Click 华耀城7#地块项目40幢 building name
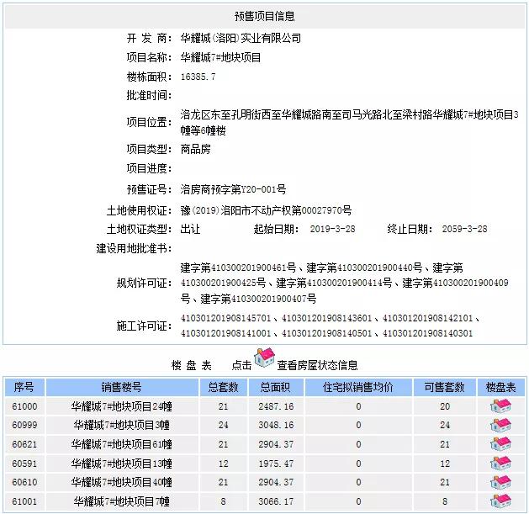The image size is (529, 514). coord(121,482)
